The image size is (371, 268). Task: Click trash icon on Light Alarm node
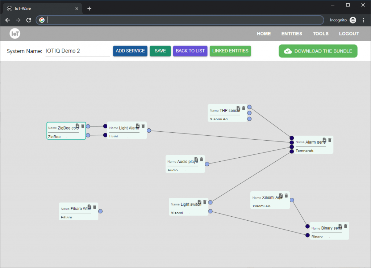click(x=143, y=126)
